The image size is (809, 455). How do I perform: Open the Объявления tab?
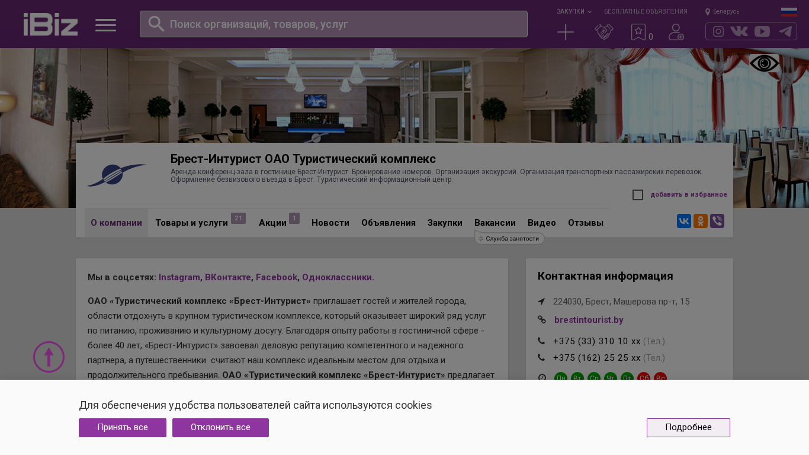(389, 223)
